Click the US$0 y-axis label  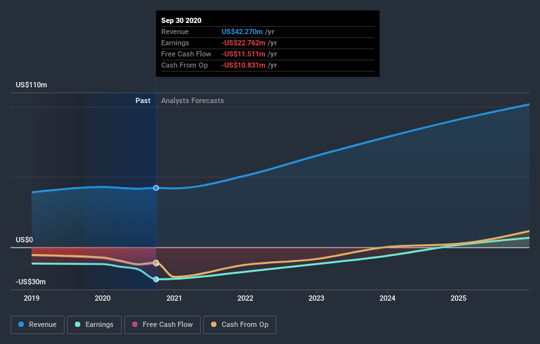[24, 240]
